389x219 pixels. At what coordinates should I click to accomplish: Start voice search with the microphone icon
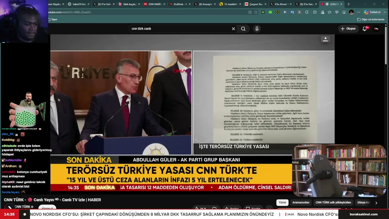click(x=257, y=29)
